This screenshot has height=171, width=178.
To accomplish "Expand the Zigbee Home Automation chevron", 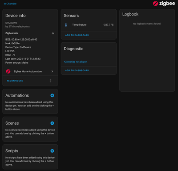I will [x=52, y=71].
